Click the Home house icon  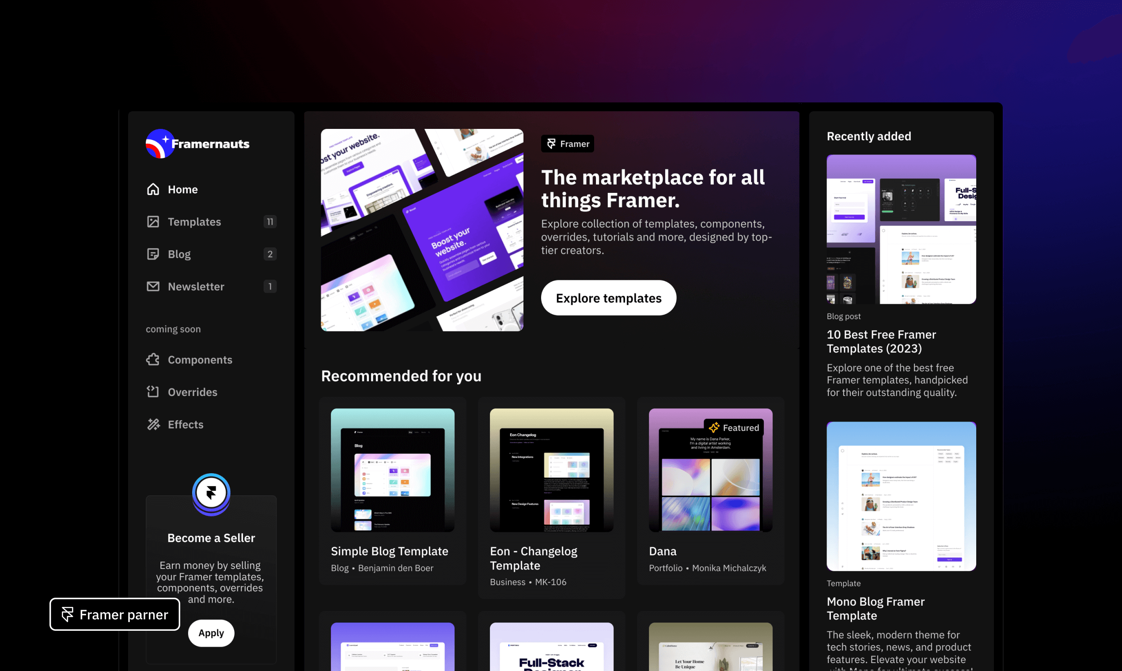[153, 189]
